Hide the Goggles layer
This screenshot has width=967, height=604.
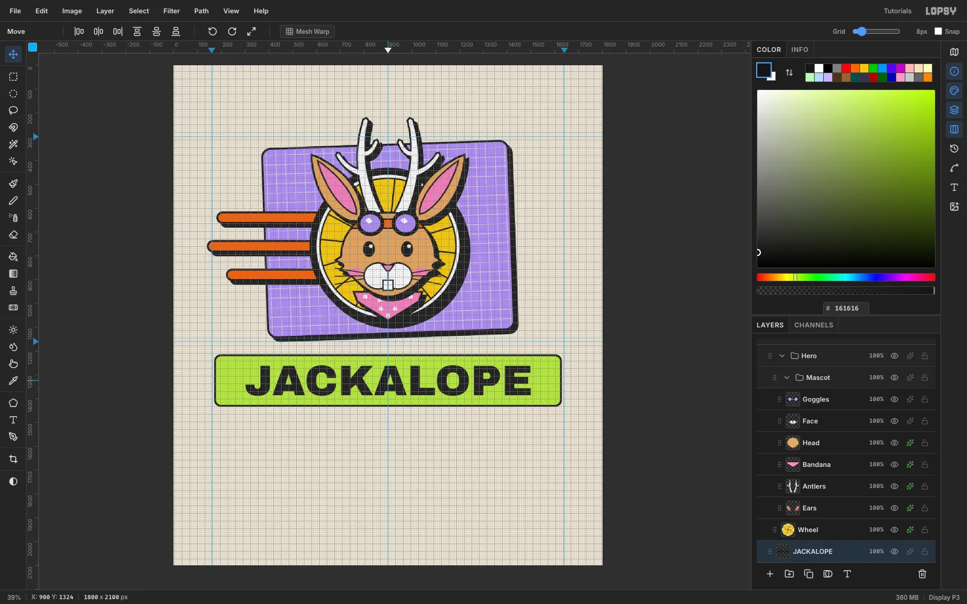point(894,399)
